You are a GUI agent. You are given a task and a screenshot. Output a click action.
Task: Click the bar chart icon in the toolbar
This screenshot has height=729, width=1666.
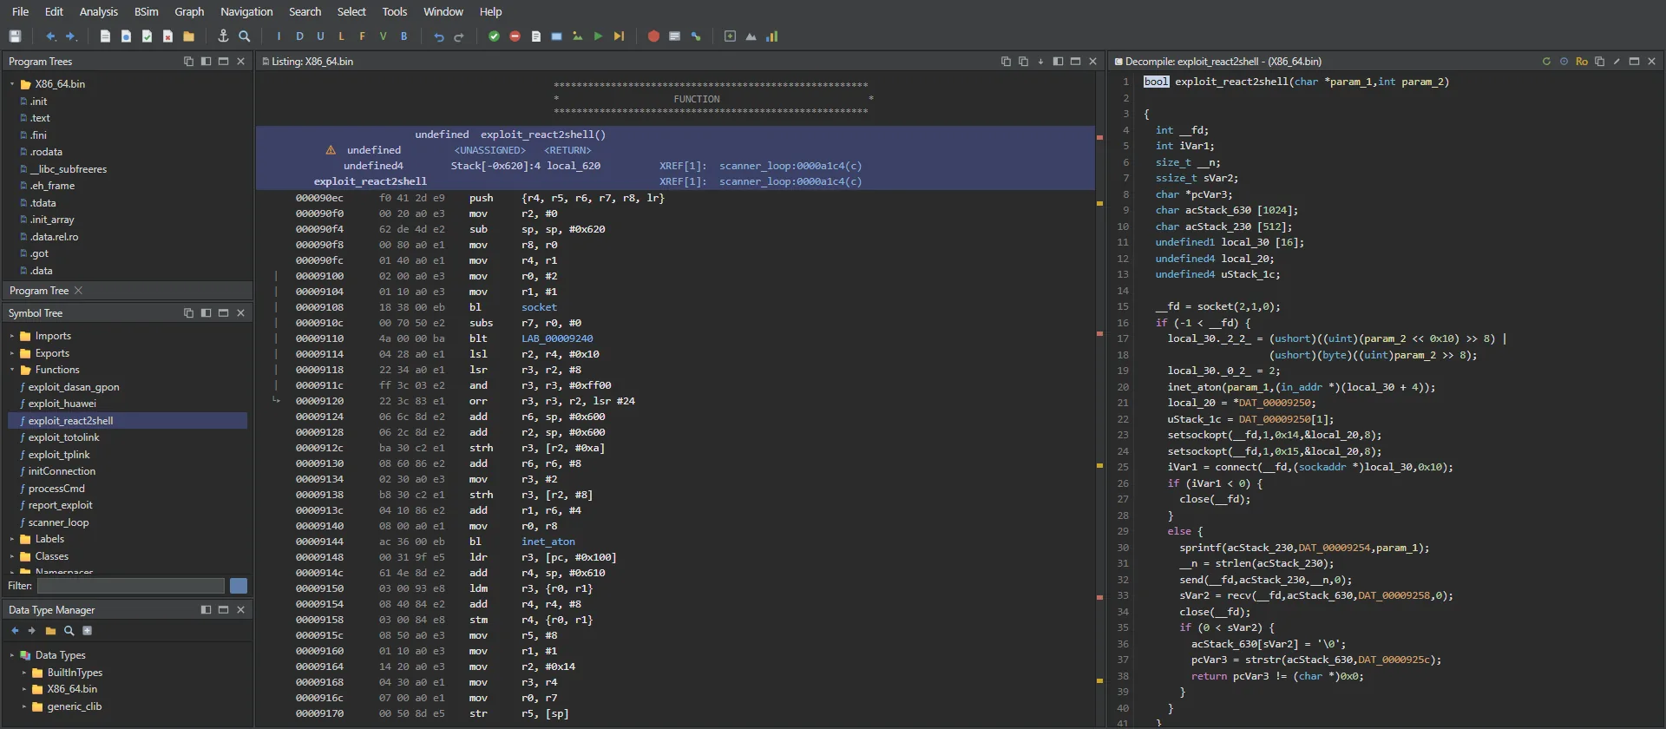771,36
